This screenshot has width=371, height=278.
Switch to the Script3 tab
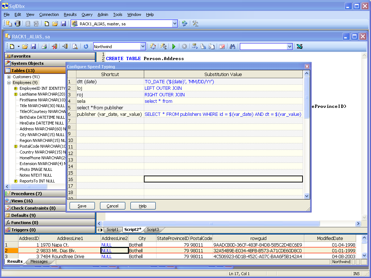coord(153,229)
